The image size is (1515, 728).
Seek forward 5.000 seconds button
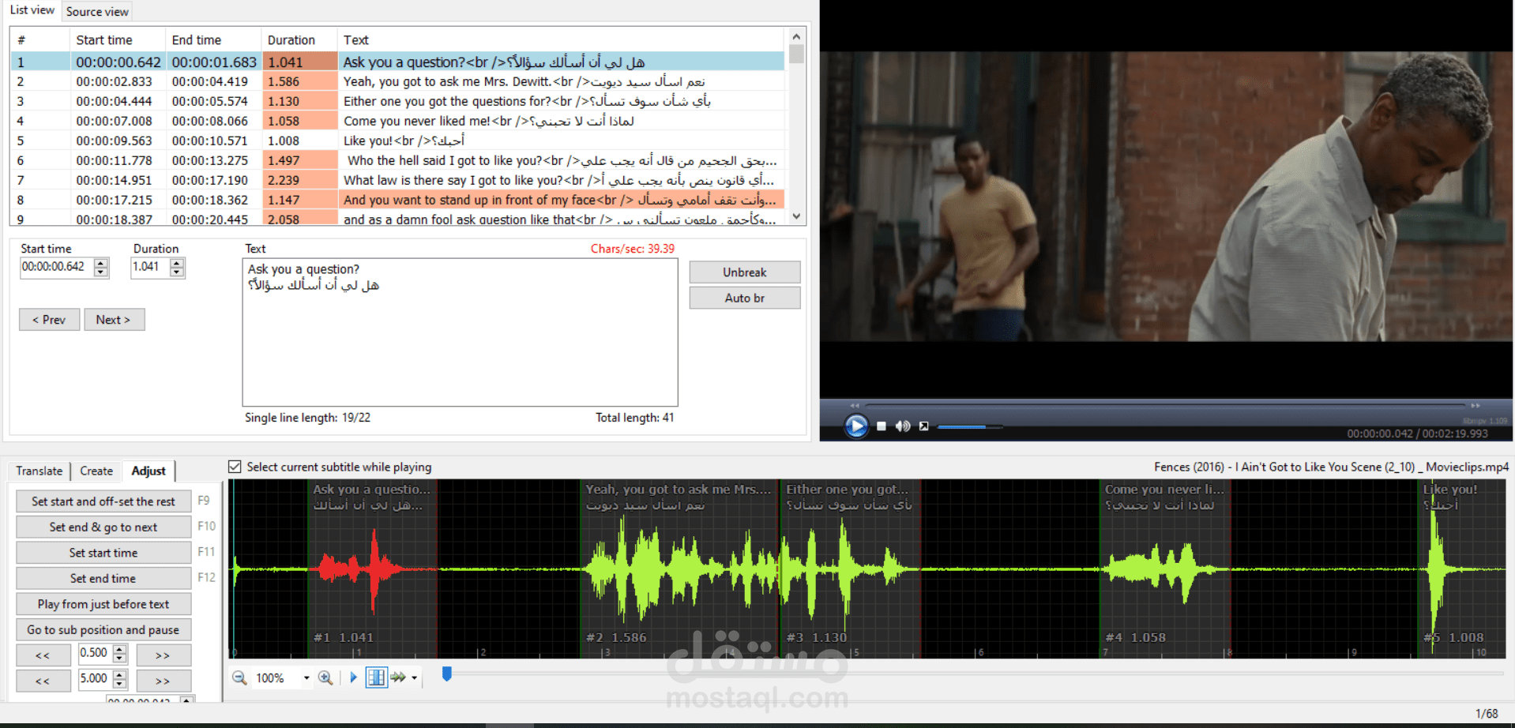(x=163, y=681)
